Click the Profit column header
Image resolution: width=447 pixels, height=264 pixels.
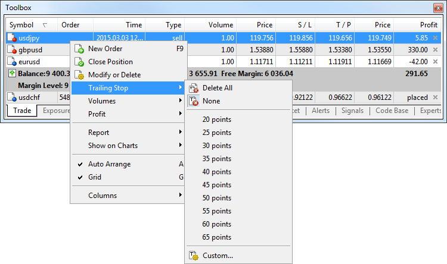point(428,25)
